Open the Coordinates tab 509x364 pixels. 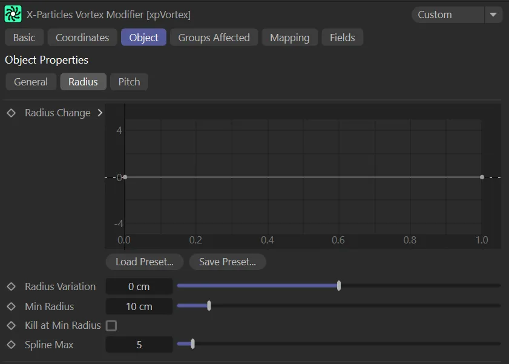tap(82, 38)
